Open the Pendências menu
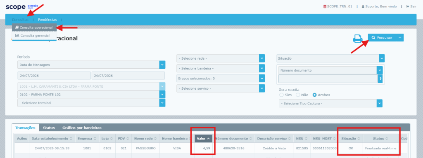The image size is (423, 158). pos(47,20)
